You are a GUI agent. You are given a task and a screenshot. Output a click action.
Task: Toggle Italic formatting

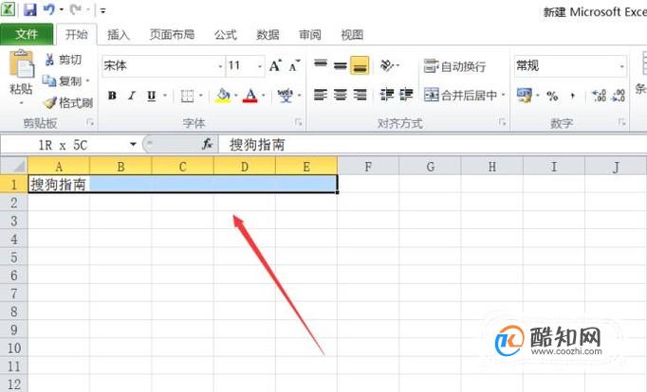pyautogui.click(x=132, y=96)
